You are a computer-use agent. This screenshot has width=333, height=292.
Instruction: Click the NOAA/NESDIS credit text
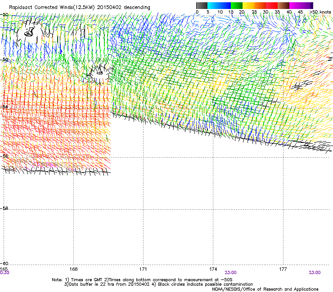pos(265,289)
